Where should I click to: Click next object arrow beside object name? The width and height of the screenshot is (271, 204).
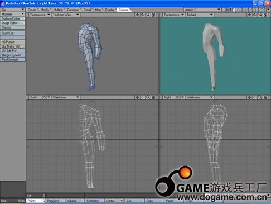pyautogui.click(x=227, y=10)
